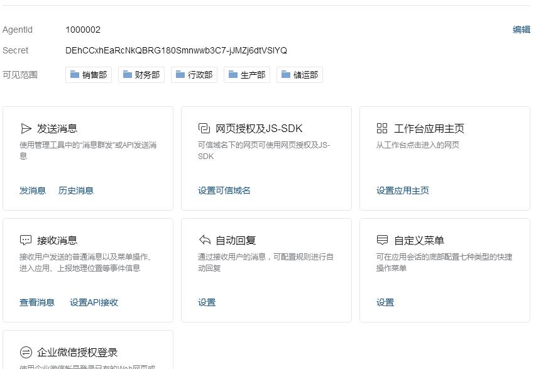Click the 接收消息 chat bubble icon
This screenshot has height=369, width=536.
click(26, 240)
